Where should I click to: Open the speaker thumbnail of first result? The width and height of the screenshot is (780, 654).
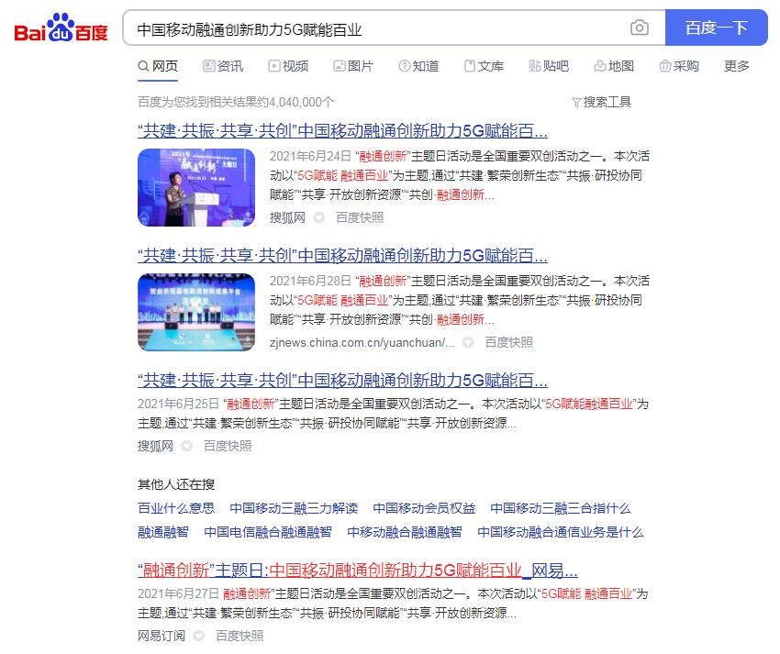coord(196,187)
